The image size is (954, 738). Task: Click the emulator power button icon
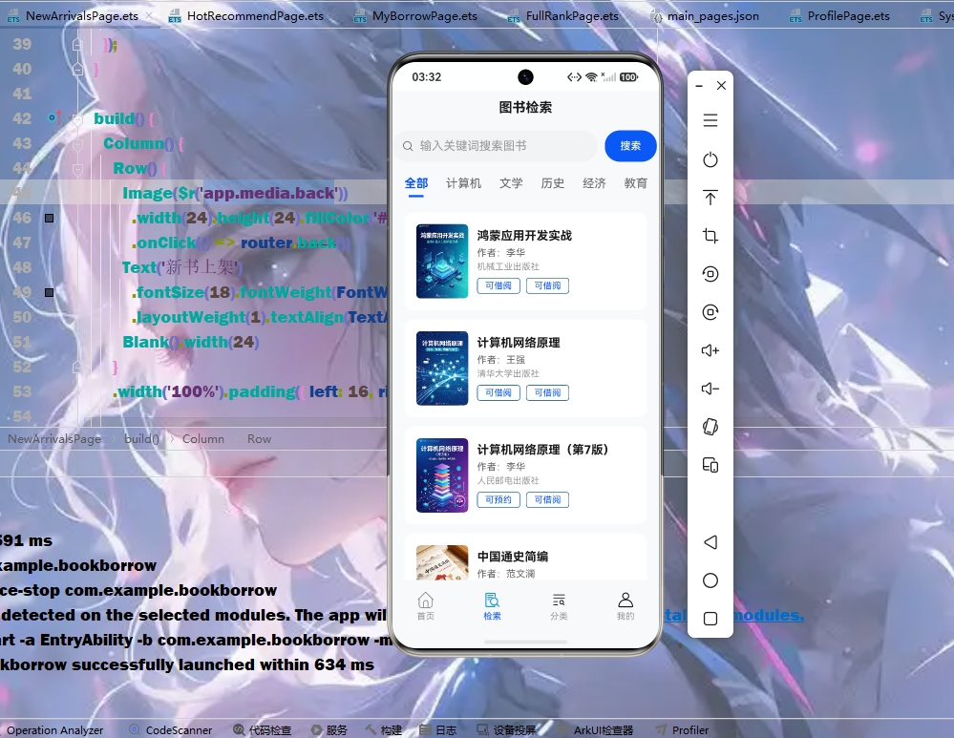[710, 159]
